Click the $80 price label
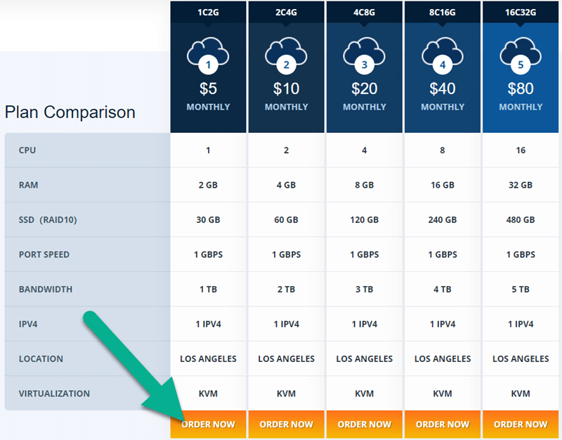 [520, 89]
